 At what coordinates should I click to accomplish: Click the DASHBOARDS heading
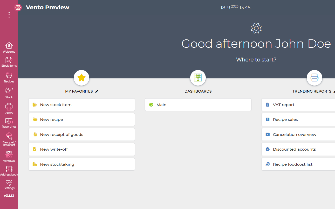[x=198, y=91]
